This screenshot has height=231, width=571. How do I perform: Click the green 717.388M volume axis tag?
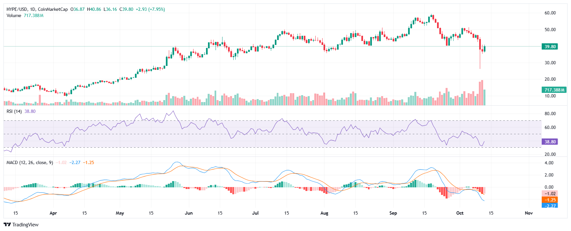(x=554, y=90)
